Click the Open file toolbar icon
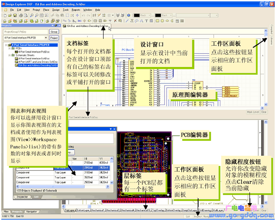The height and width of the screenshot is (221, 276). tap(9, 15)
